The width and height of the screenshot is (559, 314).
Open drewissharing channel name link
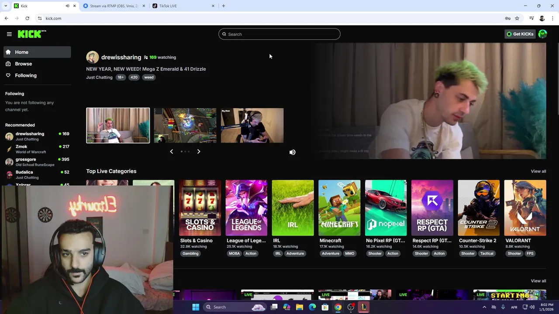(x=121, y=57)
